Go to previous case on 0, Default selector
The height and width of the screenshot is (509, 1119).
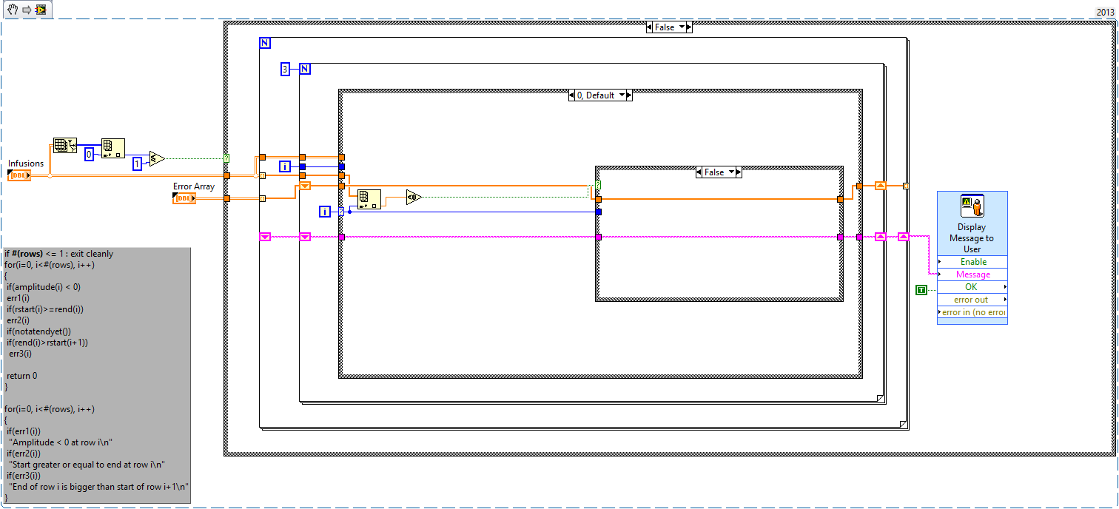[x=572, y=95]
